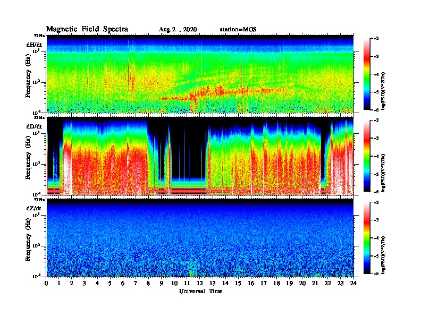Viewport: 421px width, 325px height.
Task: Click the hour 24 tick label
Action: tap(353, 283)
